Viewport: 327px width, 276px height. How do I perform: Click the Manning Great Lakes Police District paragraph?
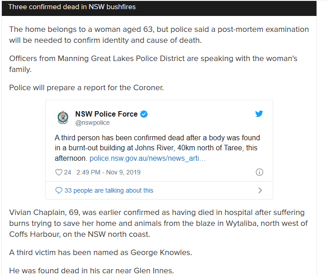point(153,64)
